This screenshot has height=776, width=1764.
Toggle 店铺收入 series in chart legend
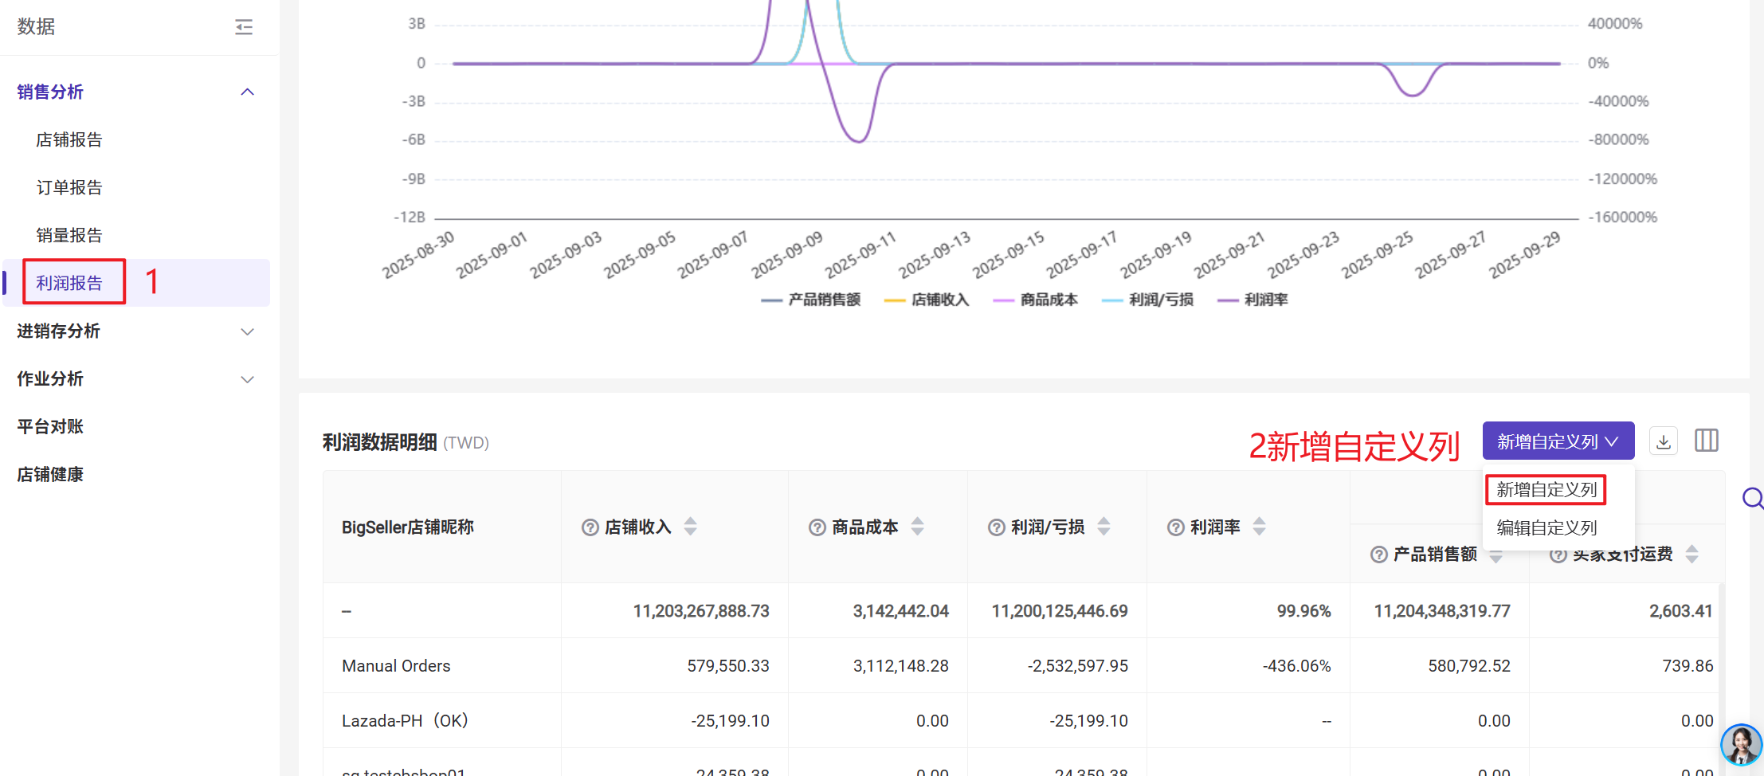[927, 300]
